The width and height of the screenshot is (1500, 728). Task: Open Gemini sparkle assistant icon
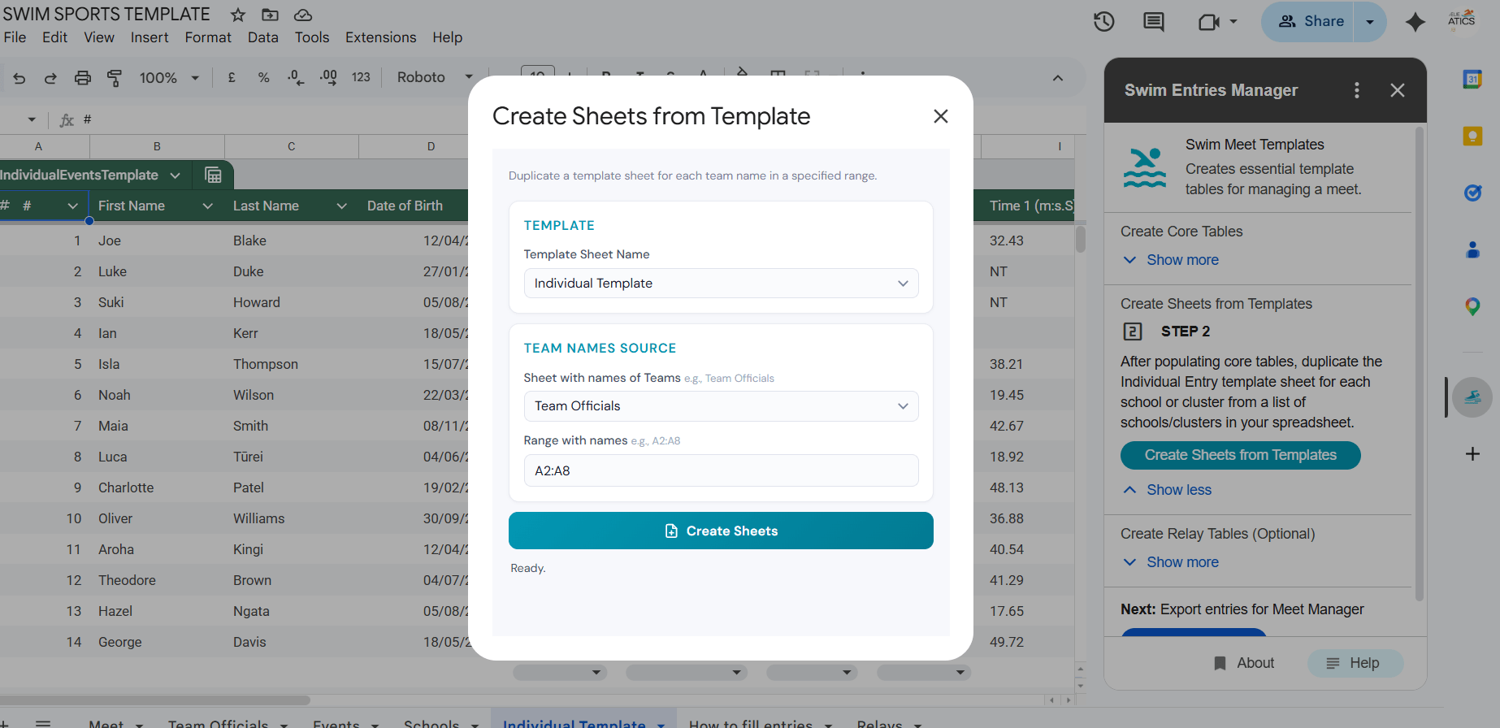[1415, 22]
